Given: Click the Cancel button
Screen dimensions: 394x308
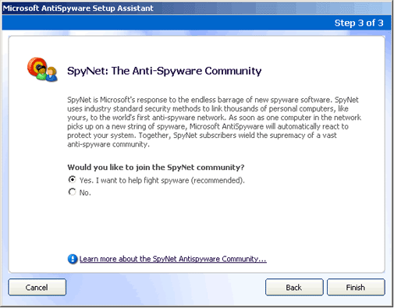Looking at the screenshot, I should click(x=37, y=287).
